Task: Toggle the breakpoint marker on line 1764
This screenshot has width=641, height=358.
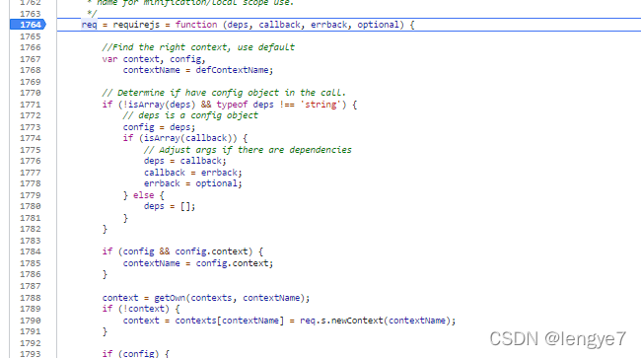Action: point(28,25)
